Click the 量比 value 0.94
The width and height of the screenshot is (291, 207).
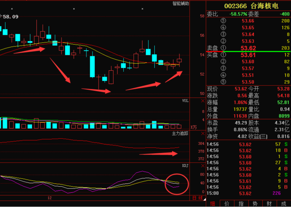(x=285, y=109)
